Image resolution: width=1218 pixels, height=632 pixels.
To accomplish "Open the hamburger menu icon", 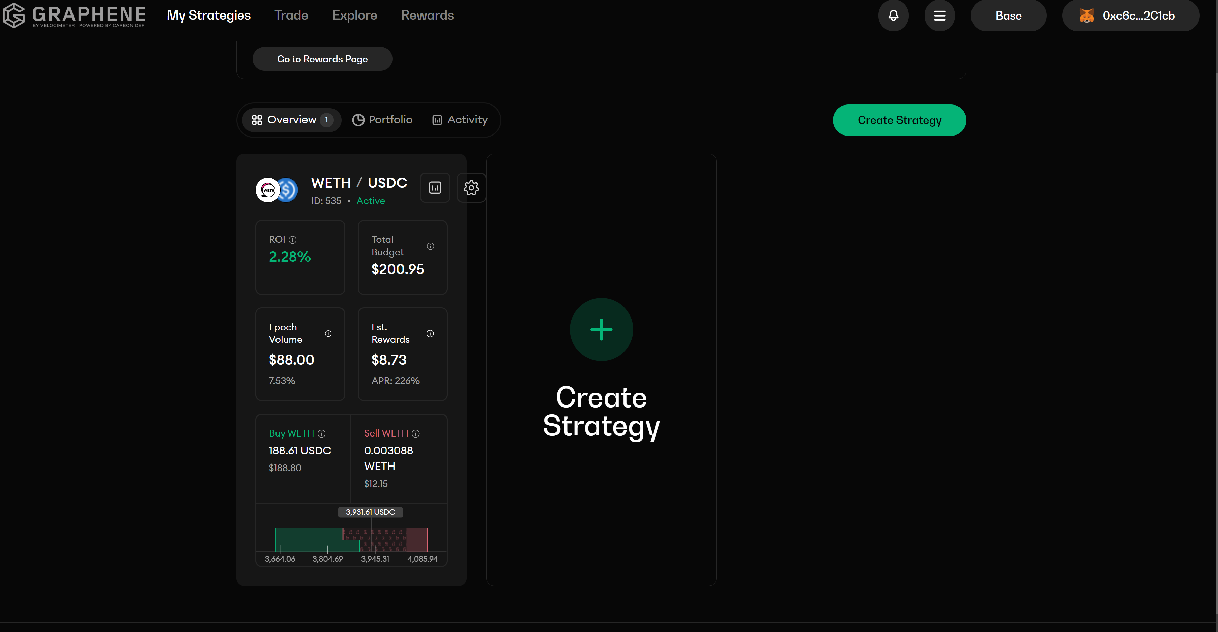I will pos(939,16).
